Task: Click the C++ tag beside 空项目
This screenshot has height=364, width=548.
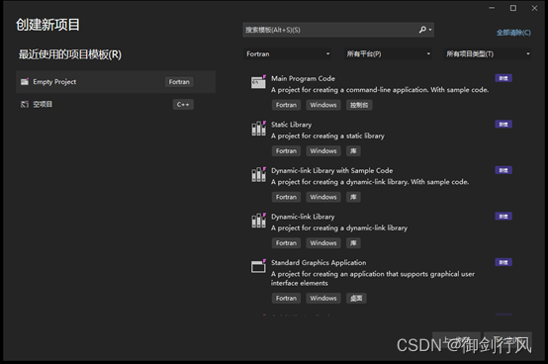Action: [183, 104]
